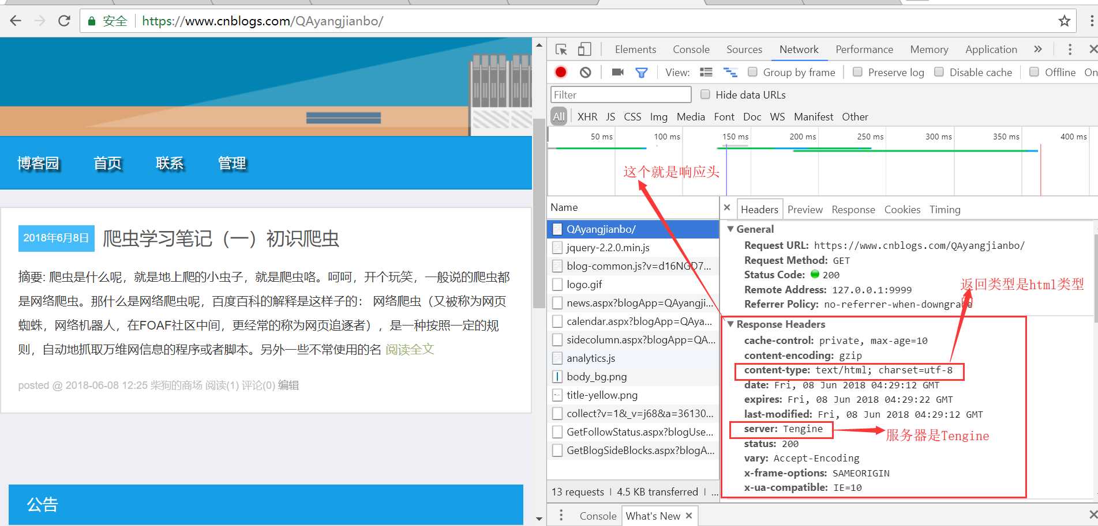The height and width of the screenshot is (526, 1098).
Task: Select the body_bg.png request
Action: pyautogui.click(x=633, y=377)
